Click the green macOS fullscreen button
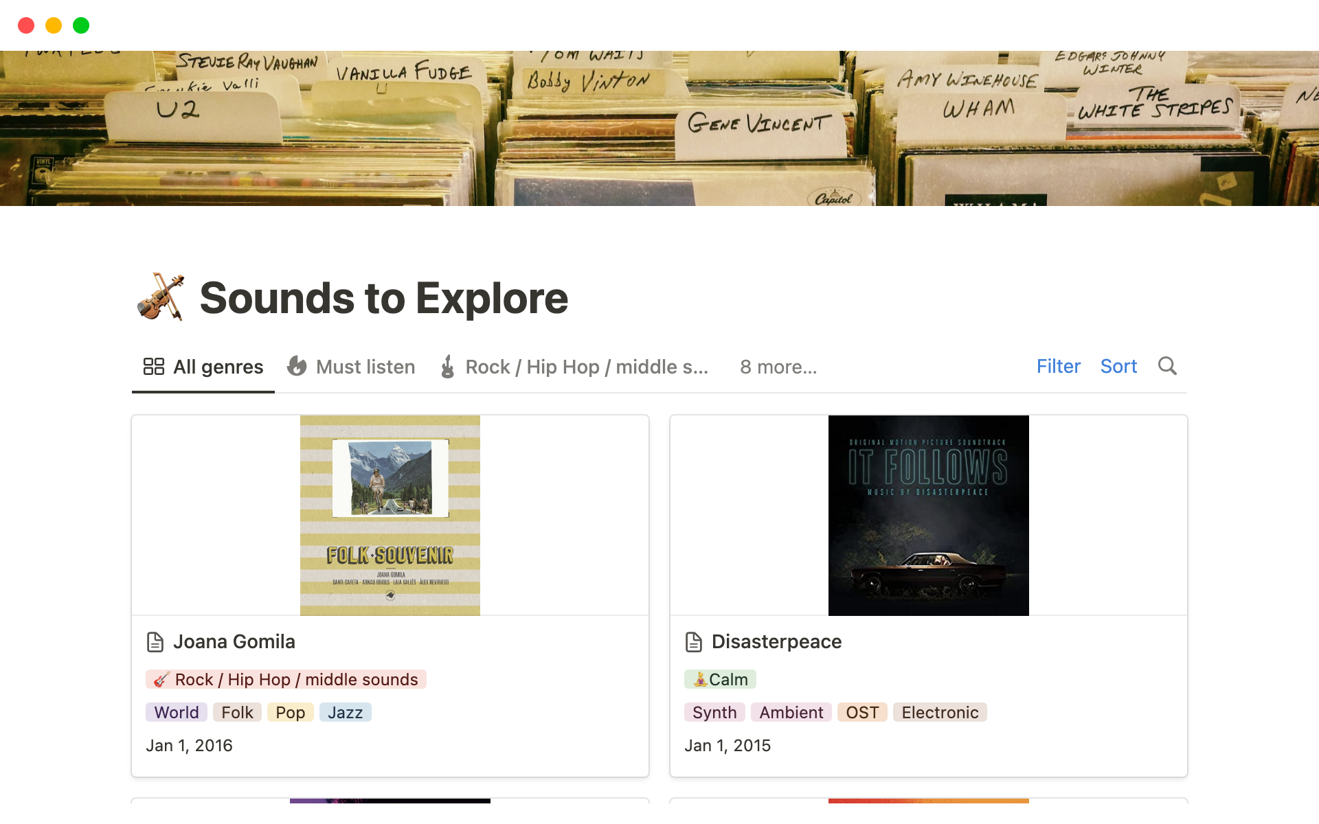This screenshot has width=1319, height=824. 81,25
